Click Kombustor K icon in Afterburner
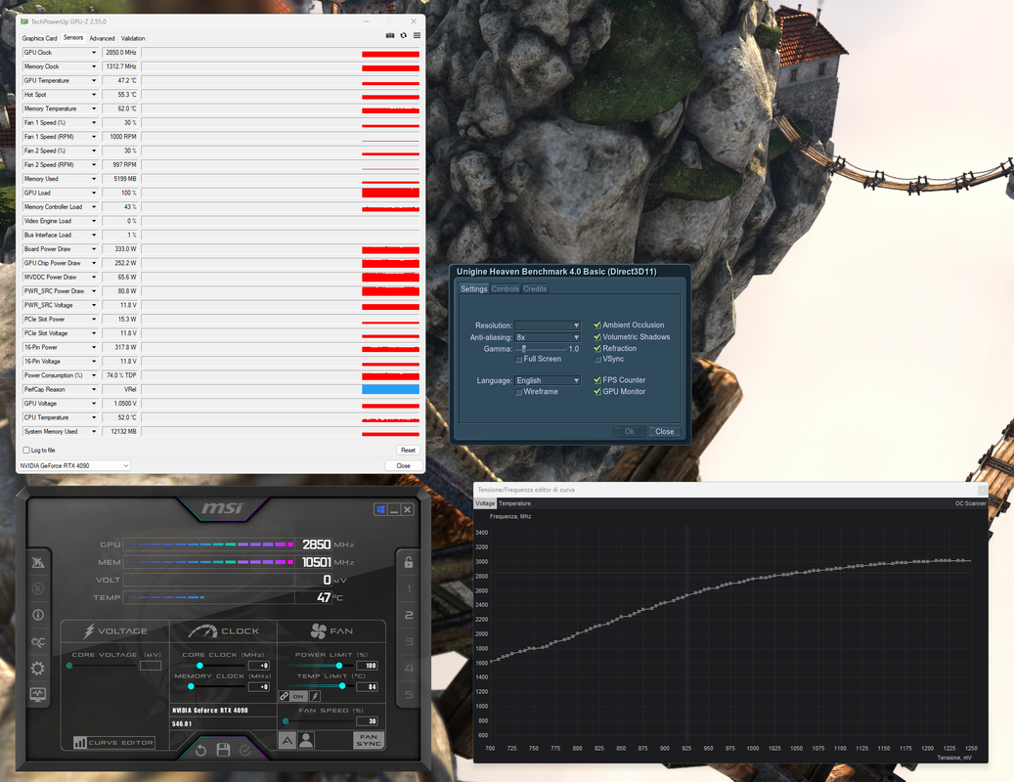 coord(38,588)
